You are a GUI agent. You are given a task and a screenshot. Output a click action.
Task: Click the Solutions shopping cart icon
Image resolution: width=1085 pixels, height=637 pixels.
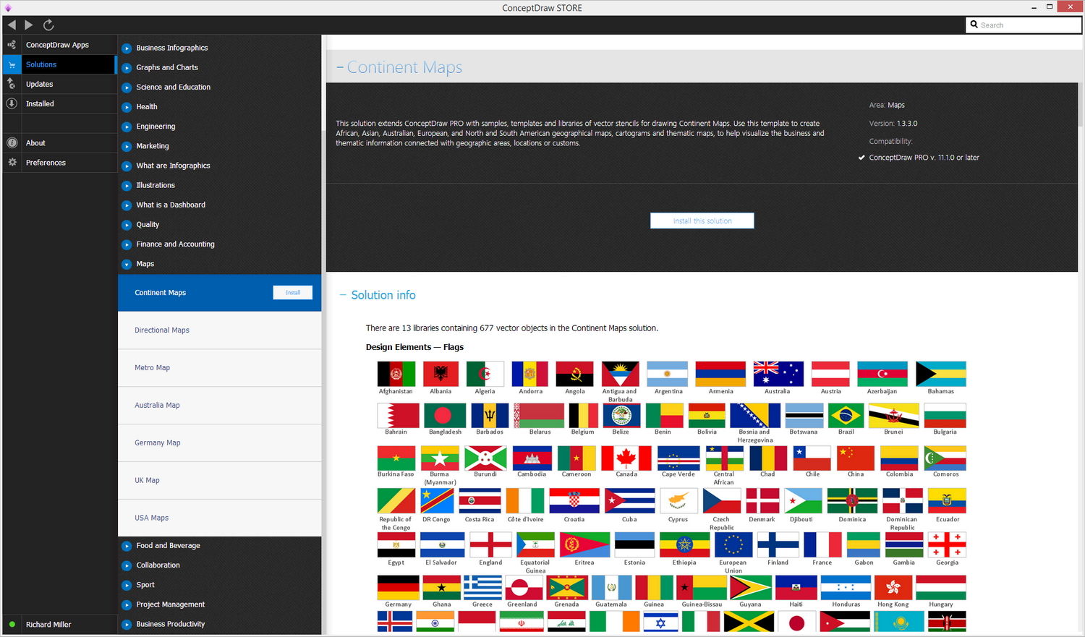point(12,64)
